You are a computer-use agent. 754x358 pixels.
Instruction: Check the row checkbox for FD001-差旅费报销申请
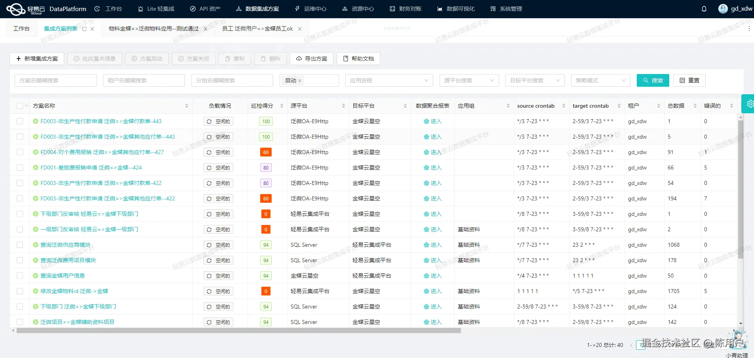(20, 168)
